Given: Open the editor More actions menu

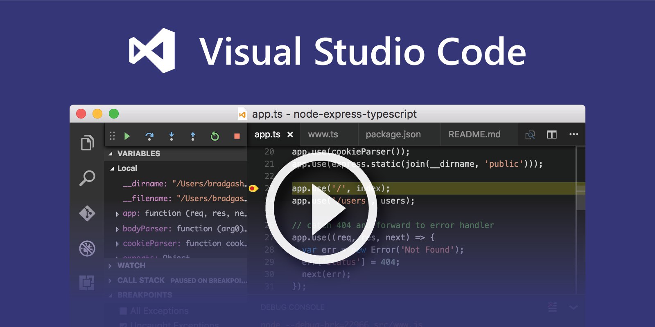Looking at the screenshot, I should (574, 134).
